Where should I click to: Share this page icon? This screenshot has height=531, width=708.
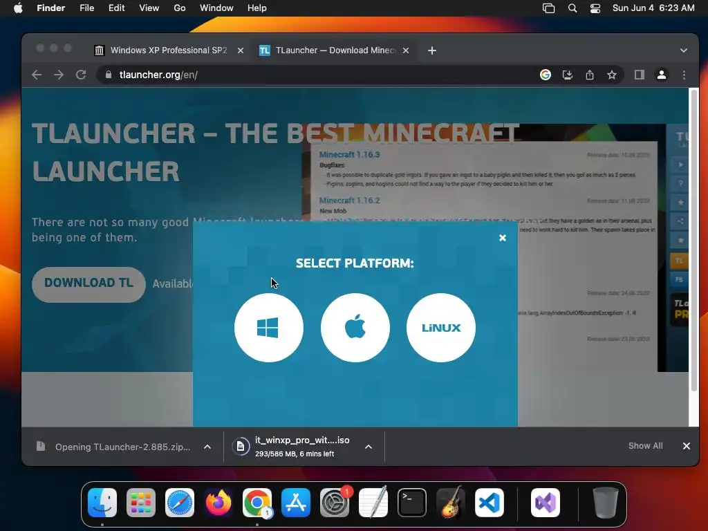[590, 75]
